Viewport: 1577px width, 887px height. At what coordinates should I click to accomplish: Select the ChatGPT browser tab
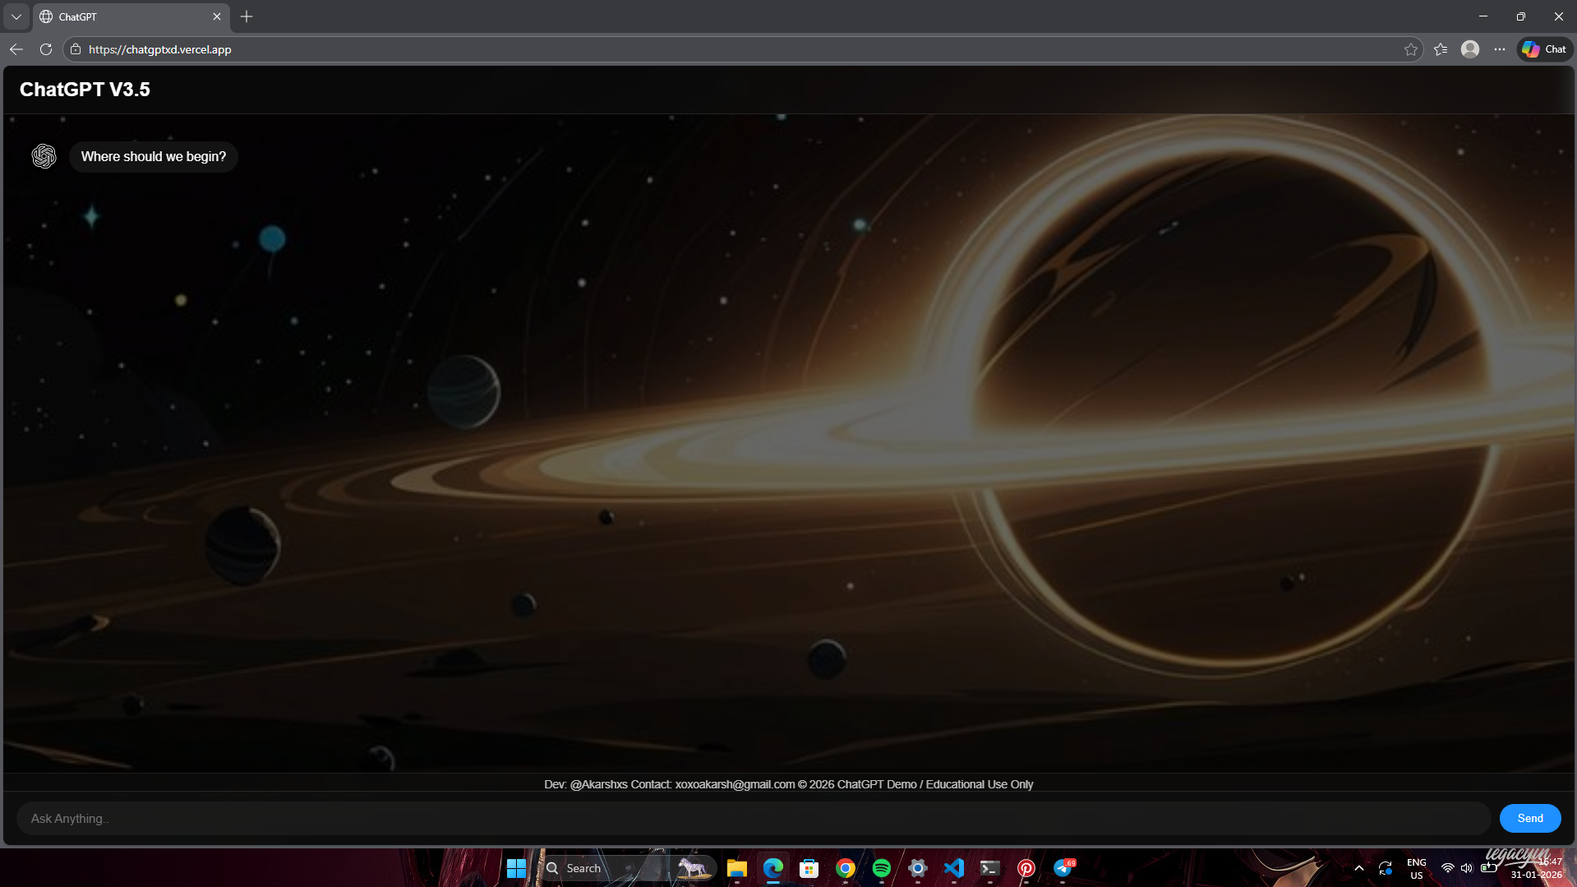click(123, 16)
